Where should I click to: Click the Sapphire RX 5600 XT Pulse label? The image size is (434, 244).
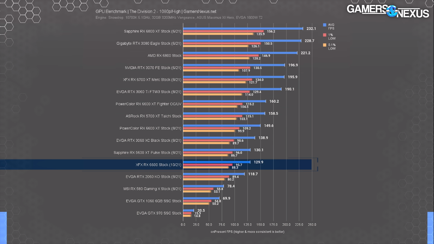click(x=147, y=152)
